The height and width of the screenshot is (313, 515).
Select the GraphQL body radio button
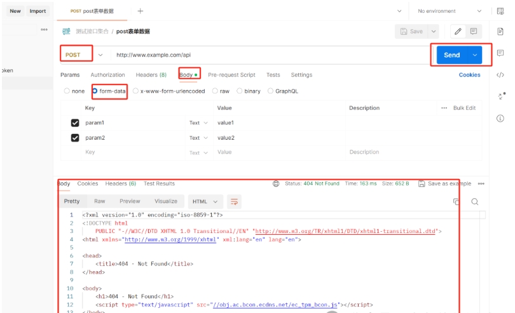pyautogui.click(x=270, y=91)
